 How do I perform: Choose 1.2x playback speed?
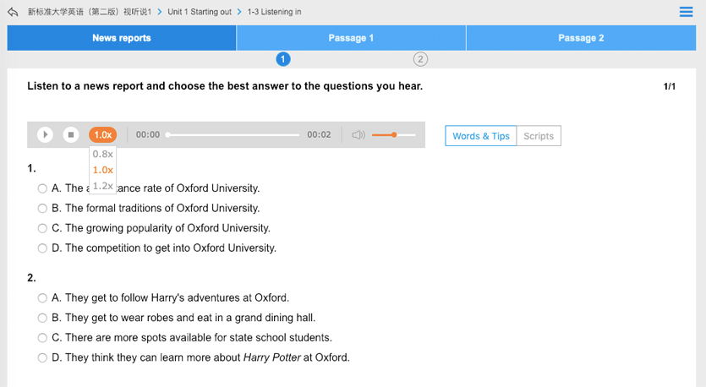point(102,186)
